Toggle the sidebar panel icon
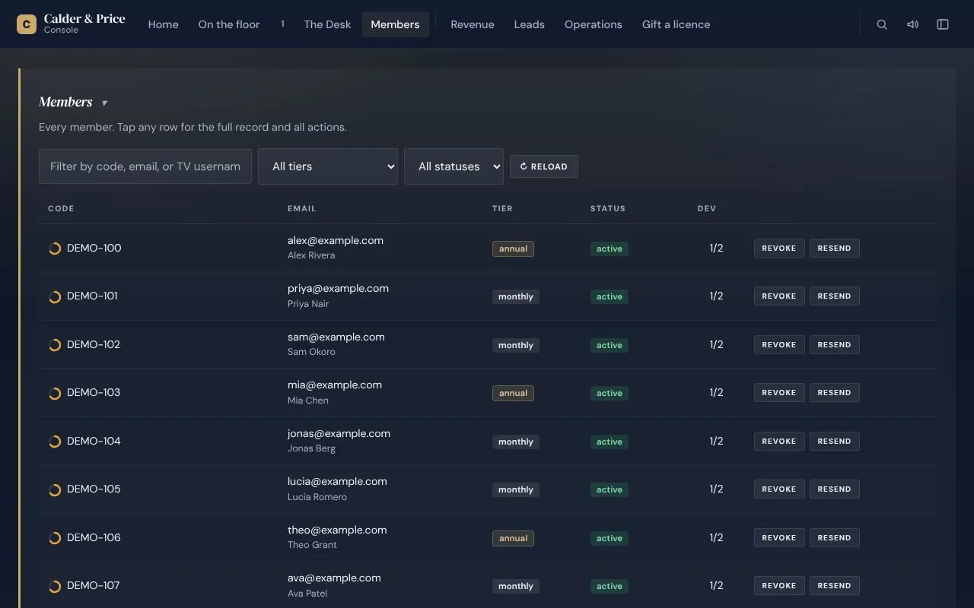 pos(943,24)
